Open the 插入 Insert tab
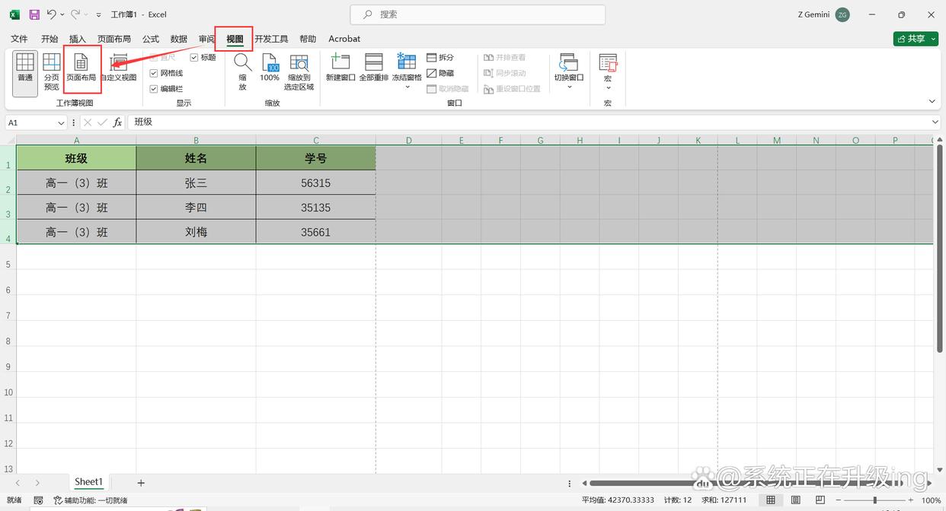The image size is (946, 511). [78, 39]
